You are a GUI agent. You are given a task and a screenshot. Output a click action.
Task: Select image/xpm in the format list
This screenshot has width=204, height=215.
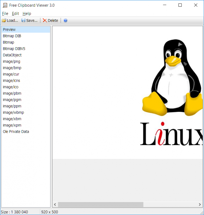(26, 125)
